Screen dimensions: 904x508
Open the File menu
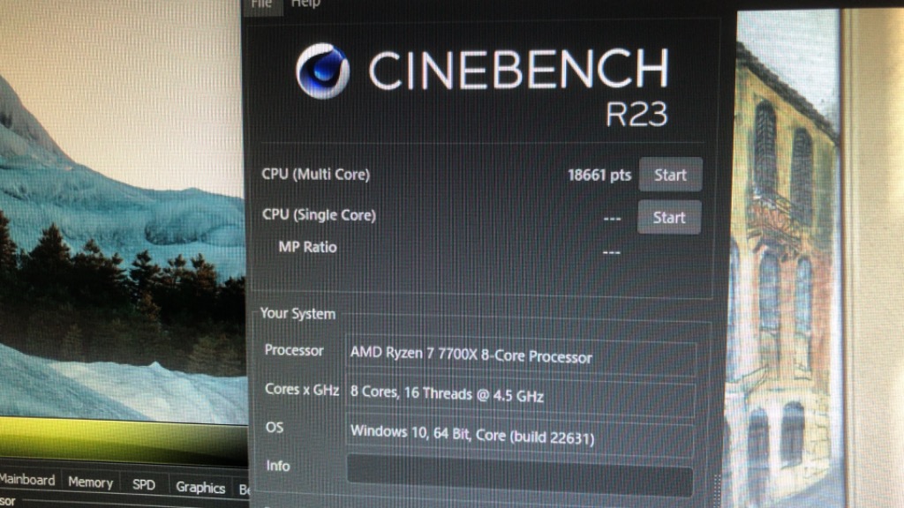(x=261, y=4)
